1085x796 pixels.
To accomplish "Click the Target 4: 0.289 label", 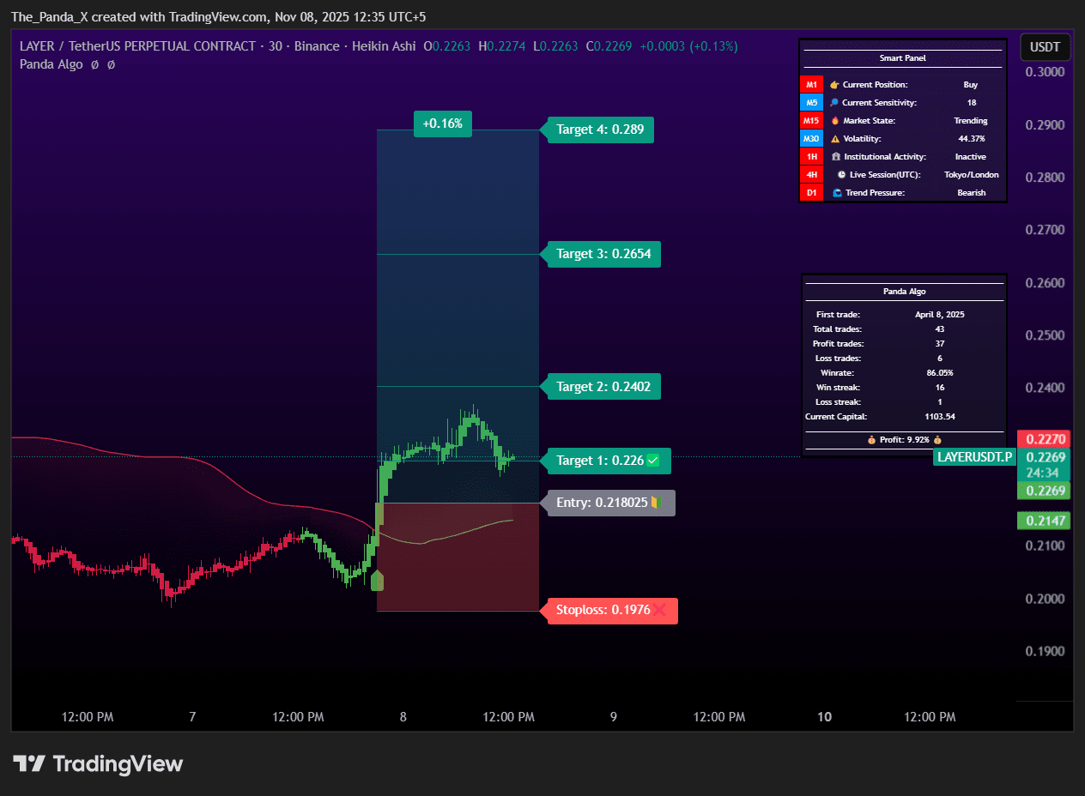I will coord(597,130).
